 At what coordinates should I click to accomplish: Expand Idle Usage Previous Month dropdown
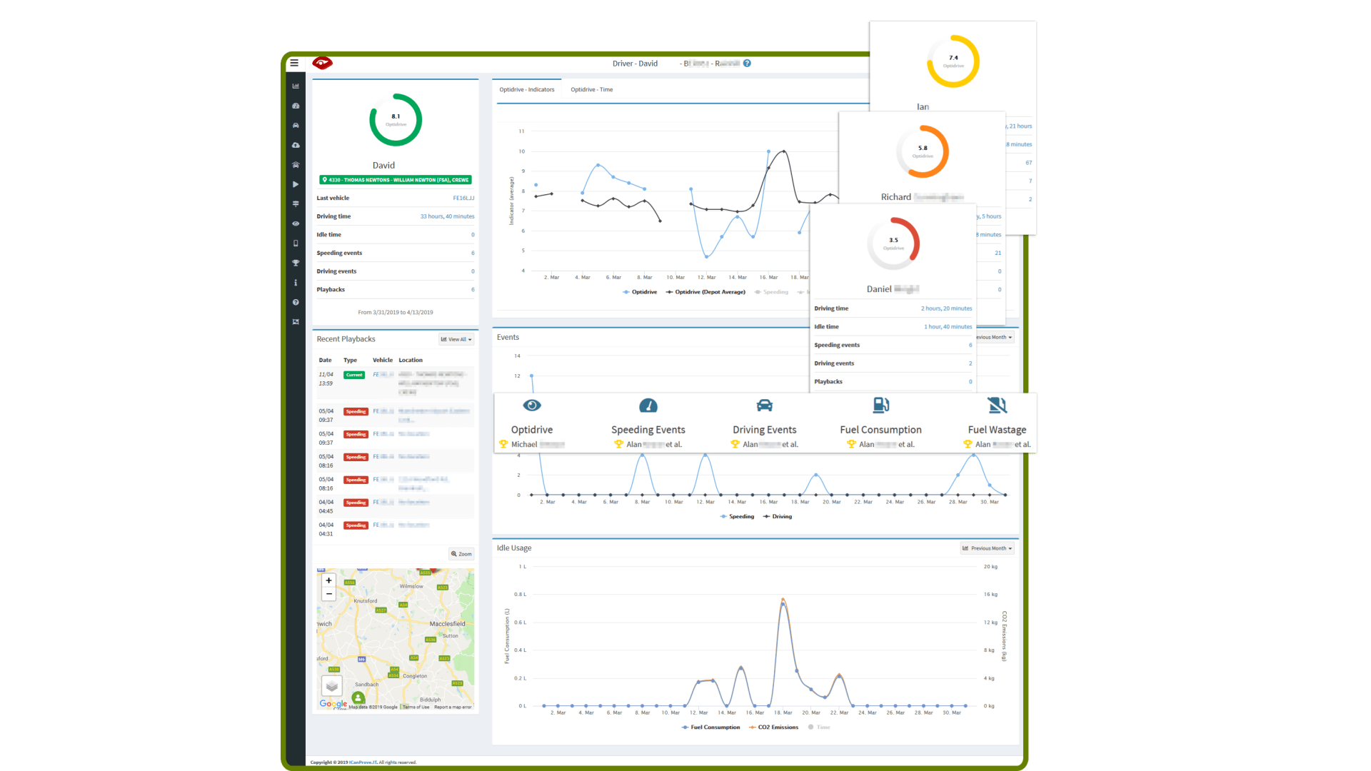[x=987, y=548]
